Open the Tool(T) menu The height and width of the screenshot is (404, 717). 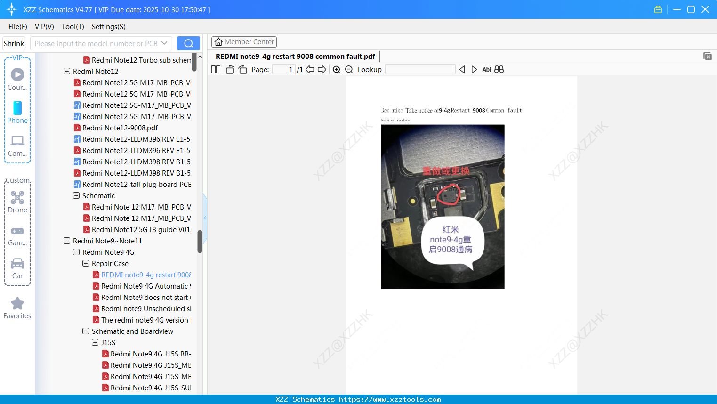[x=73, y=27]
